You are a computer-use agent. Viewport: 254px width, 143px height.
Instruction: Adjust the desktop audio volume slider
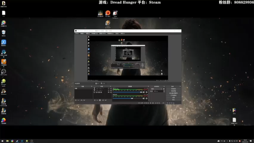pos(127,99)
